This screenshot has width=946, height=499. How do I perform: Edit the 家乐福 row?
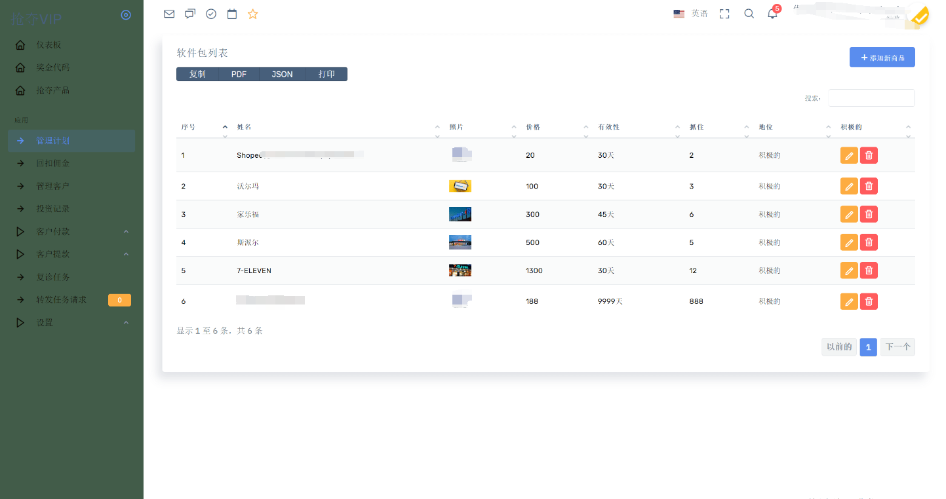[x=849, y=214]
